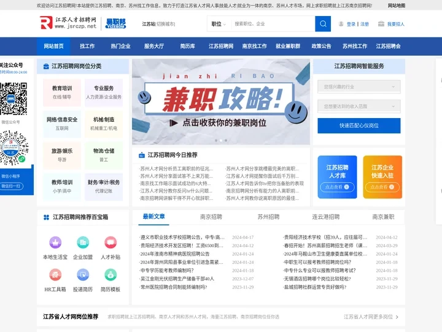Select the 财务/审计/税务 job category

(104, 186)
